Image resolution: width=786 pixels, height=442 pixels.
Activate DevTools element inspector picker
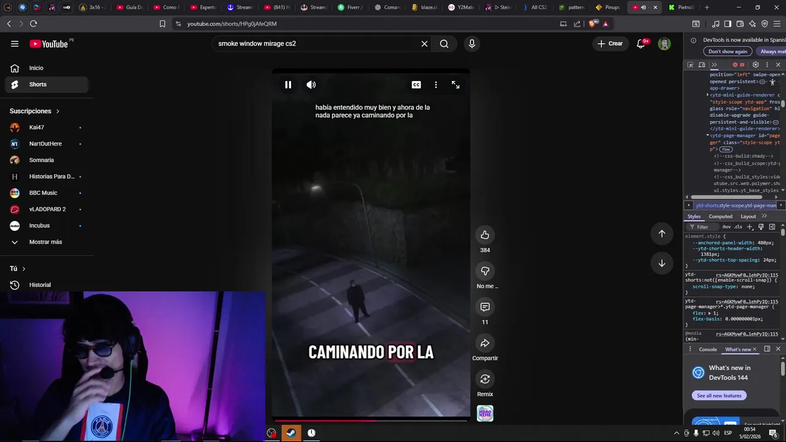tap(690, 64)
